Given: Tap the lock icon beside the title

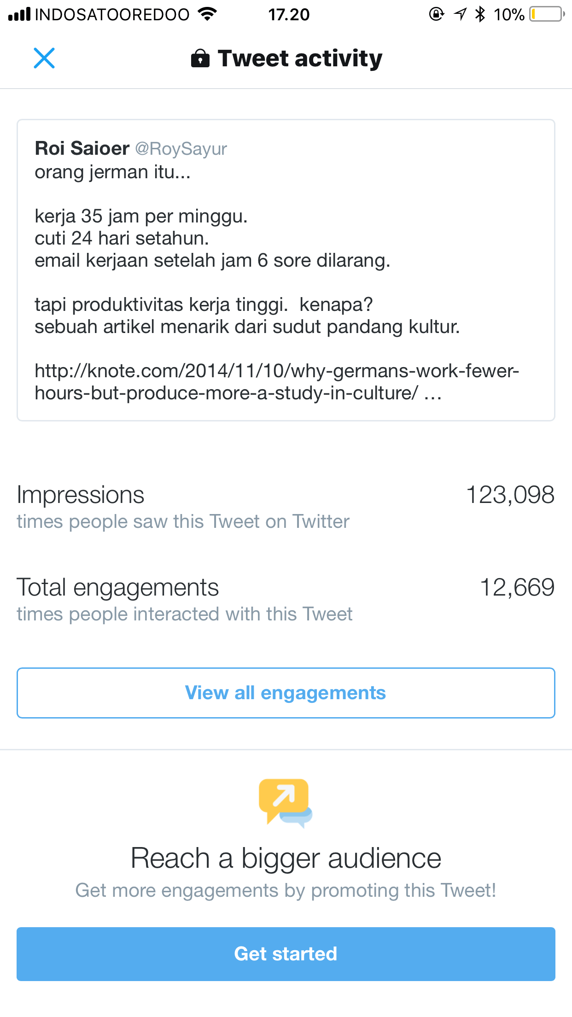Looking at the screenshot, I should [x=200, y=59].
